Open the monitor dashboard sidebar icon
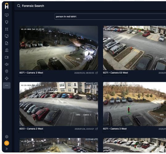166x154 pixels. pyautogui.click(x=7, y=15)
